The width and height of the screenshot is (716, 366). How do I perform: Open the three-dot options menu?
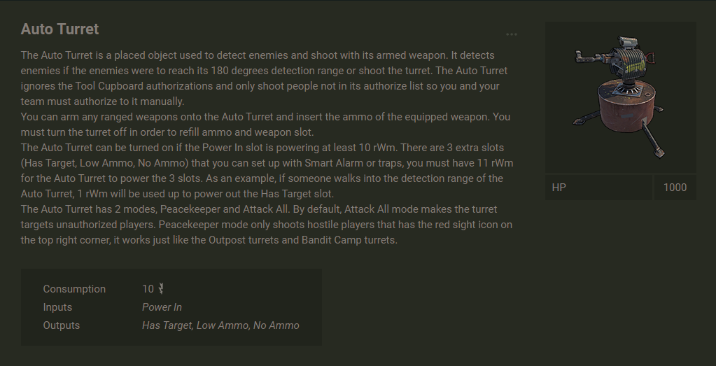click(x=512, y=34)
